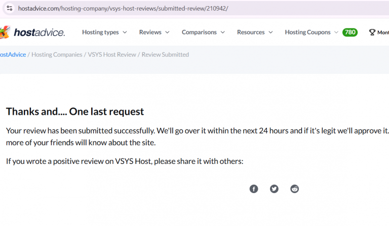Open the Hosting Companies breadcrumb
Viewport: 389px width, 226px height.
(57, 55)
